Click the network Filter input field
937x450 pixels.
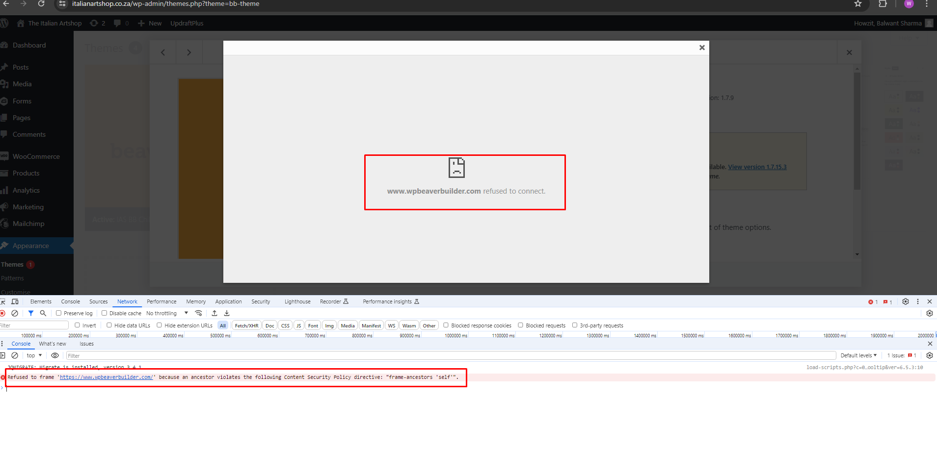click(34, 325)
